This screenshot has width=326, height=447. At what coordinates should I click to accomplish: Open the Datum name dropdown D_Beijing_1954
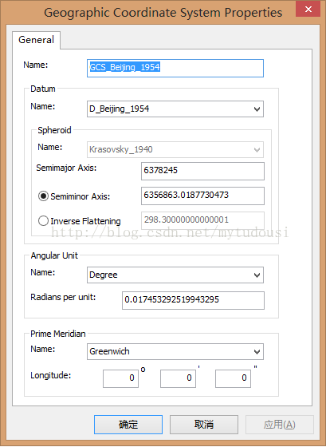[175, 109]
